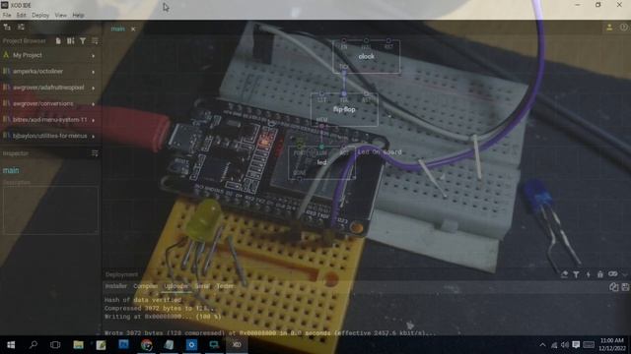
Task: Click the upload icon at top-right of the patch
Action: tap(609, 27)
